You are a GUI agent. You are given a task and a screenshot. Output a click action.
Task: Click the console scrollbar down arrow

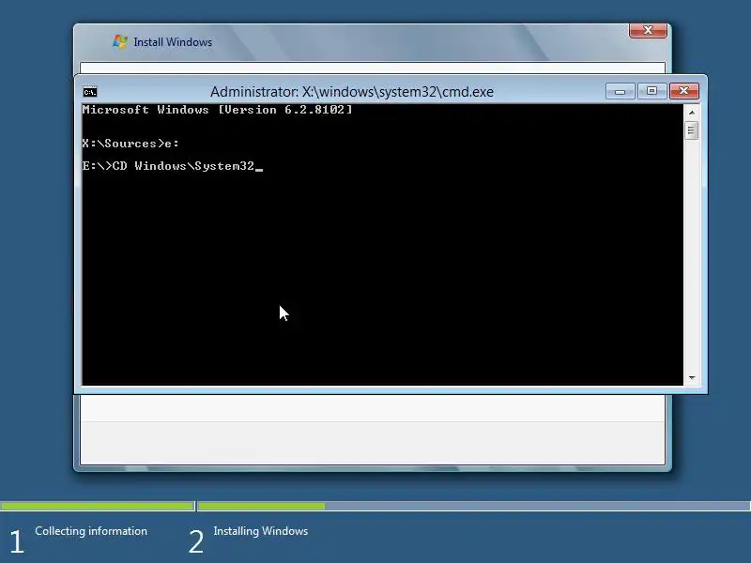pos(692,378)
